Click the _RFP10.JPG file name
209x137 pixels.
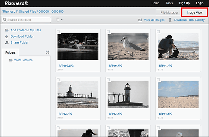click(115, 66)
